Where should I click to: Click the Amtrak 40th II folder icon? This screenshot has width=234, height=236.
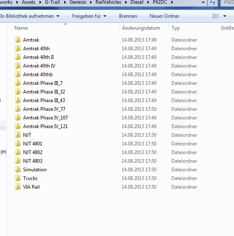click(18, 57)
